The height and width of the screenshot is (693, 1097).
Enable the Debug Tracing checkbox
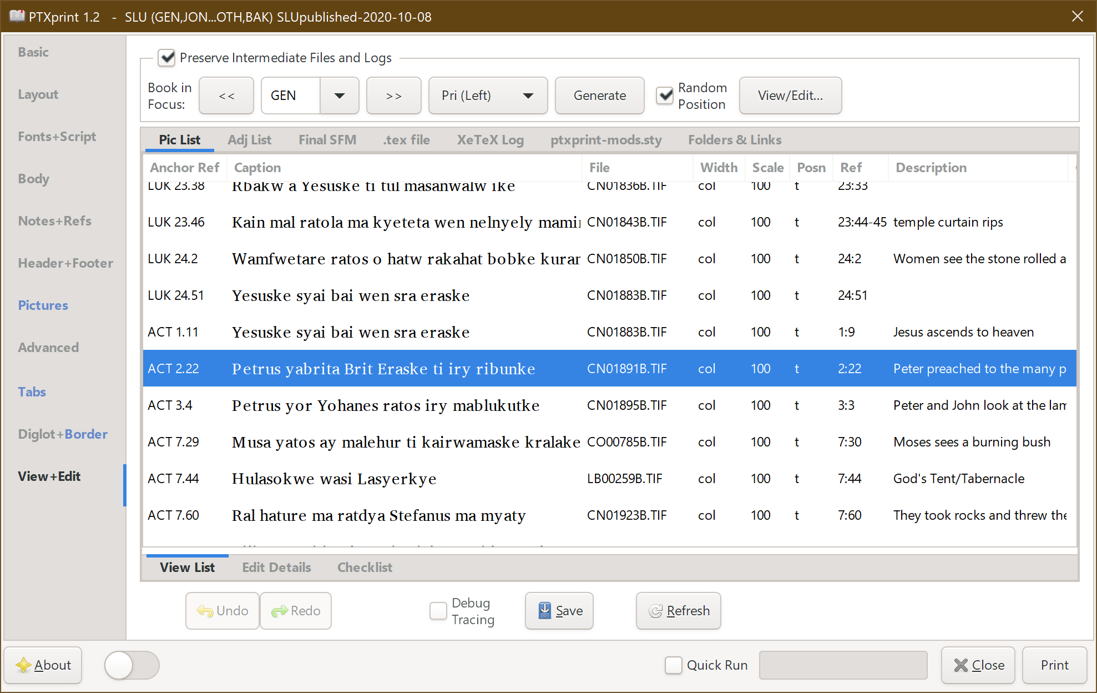(438, 610)
